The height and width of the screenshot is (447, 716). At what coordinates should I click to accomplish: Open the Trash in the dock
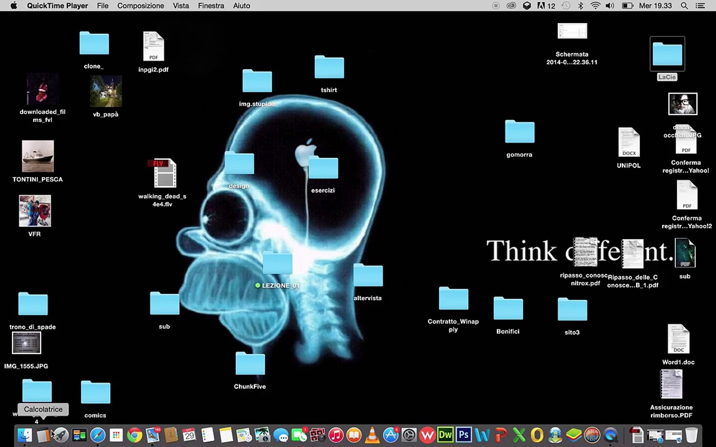(691, 435)
